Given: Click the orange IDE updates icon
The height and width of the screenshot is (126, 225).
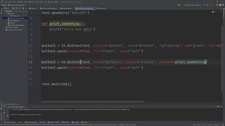Looking at the screenshot, I should point(220,5).
